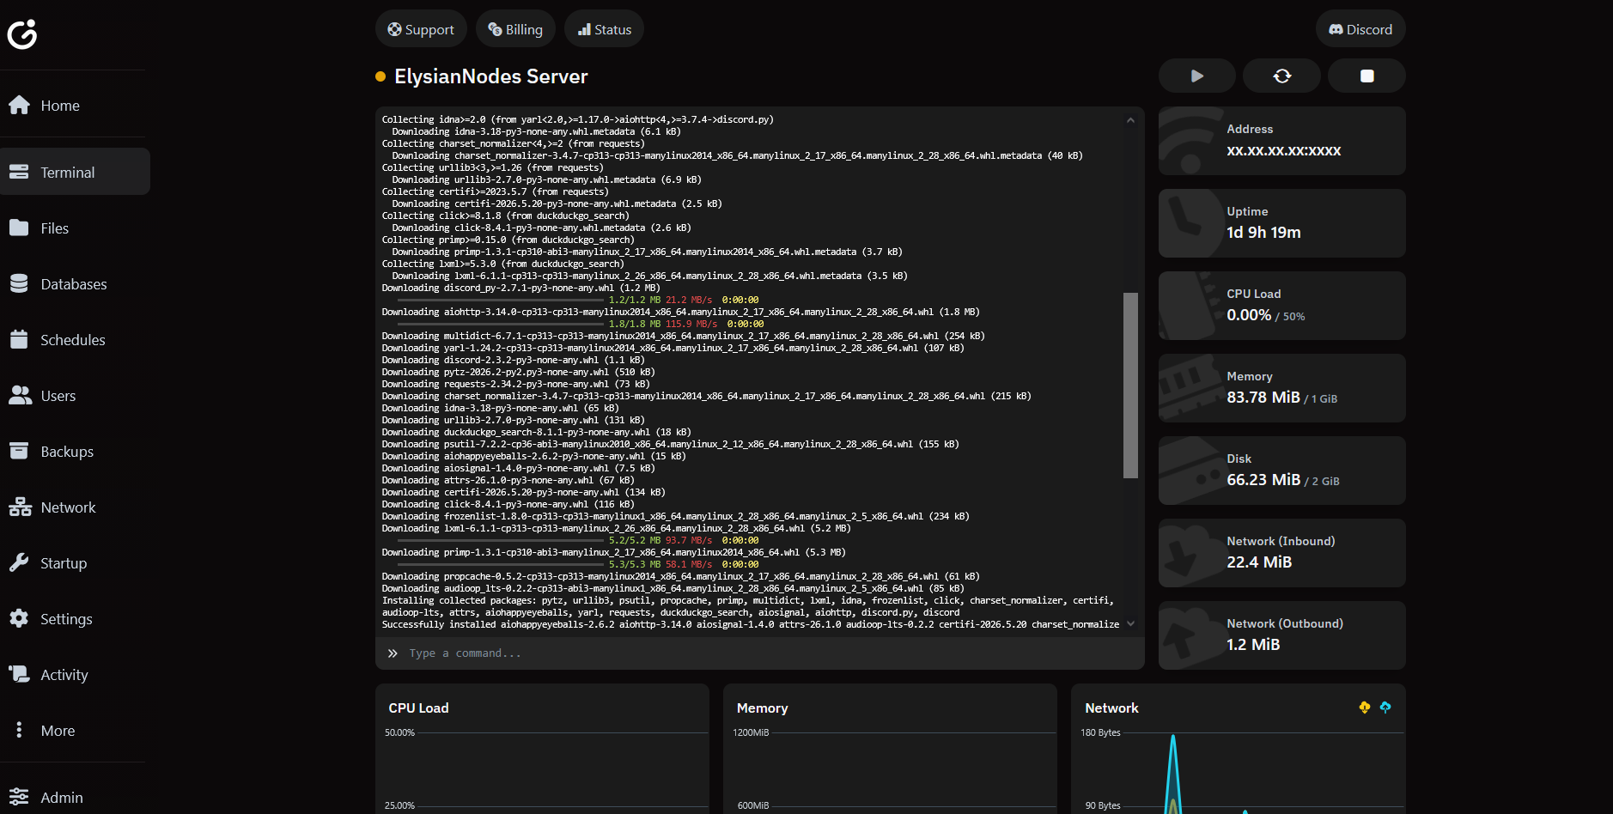Viewport: 1613px width, 814px height.
Task: Click the Support button
Action: [421, 29]
